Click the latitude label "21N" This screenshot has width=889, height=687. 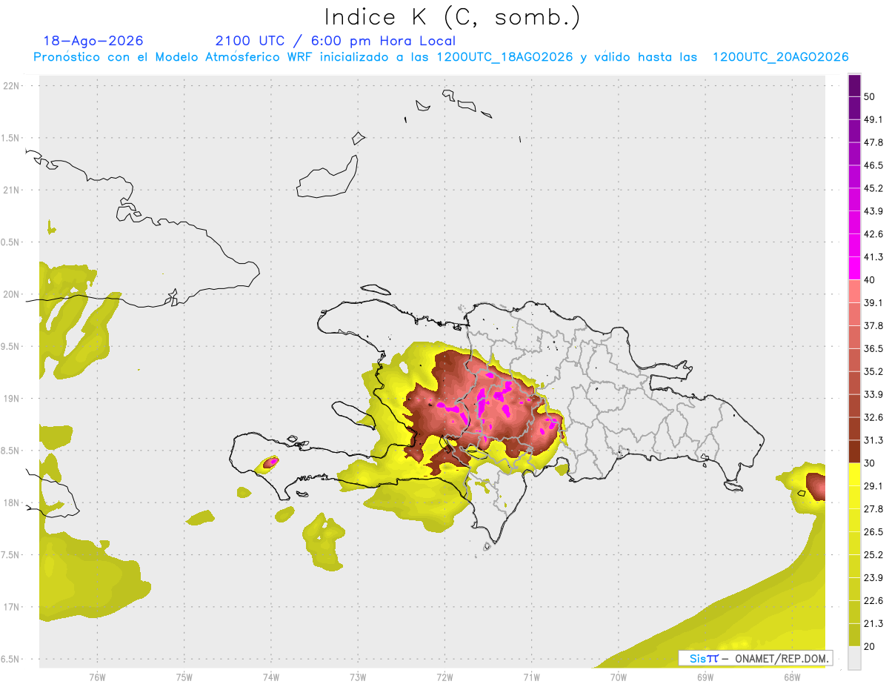tap(12, 190)
